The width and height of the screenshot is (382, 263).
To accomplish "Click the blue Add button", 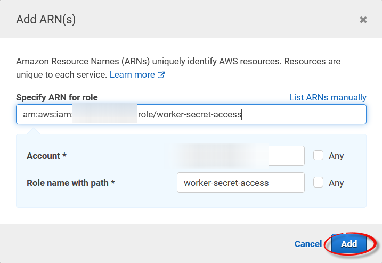I will pos(349,244).
